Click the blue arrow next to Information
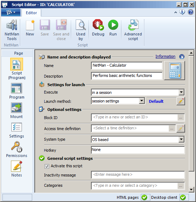The image size is (196, 202). click(x=182, y=57)
